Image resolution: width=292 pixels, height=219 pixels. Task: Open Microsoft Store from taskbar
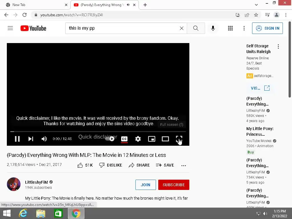[x=58, y=213]
